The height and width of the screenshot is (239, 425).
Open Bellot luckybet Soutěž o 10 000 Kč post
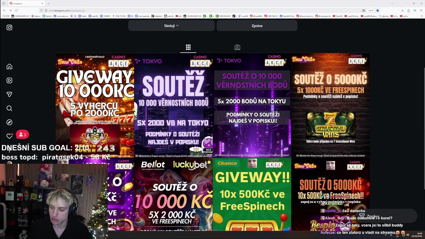173,195
